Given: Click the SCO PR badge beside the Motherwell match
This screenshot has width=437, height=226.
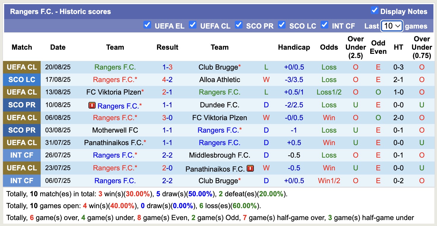Looking at the screenshot, I should tap(21, 130).
